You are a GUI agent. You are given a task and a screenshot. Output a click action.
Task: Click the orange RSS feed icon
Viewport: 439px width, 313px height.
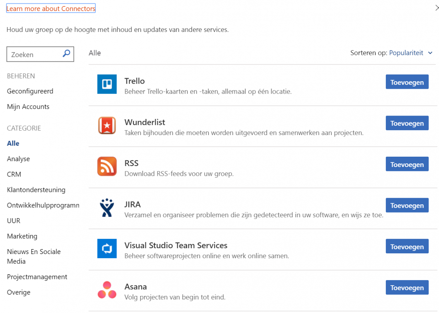(x=107, y=166)
